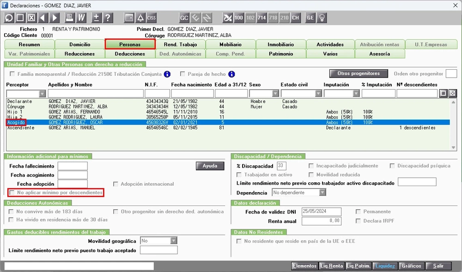The width and height of the screenshot is (462, 272).
Task: Click the refresh circular-arrow toolbar icon
Action: [x=9, y=18]
